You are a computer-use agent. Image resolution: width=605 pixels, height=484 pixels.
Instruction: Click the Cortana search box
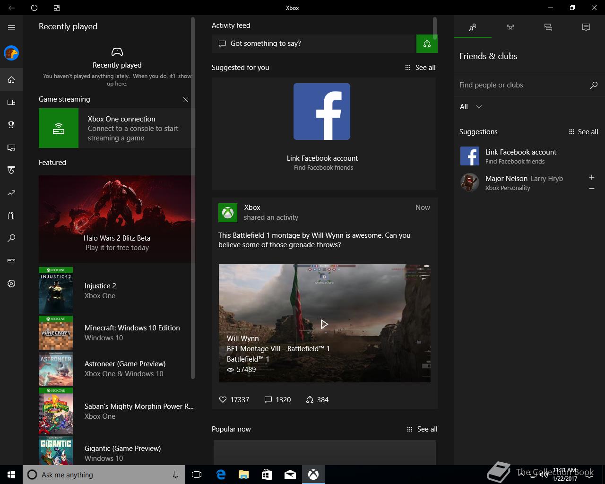tap(104, 475)
